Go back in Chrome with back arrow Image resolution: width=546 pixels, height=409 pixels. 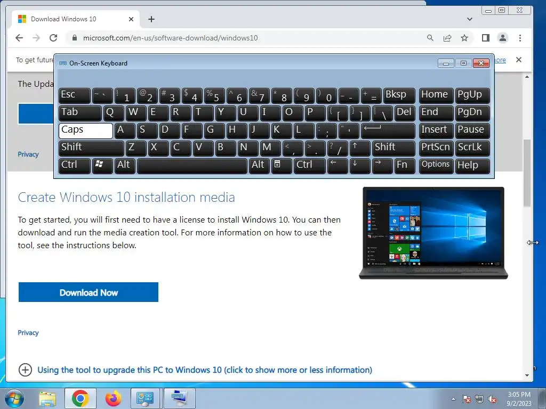click(19, 38)
